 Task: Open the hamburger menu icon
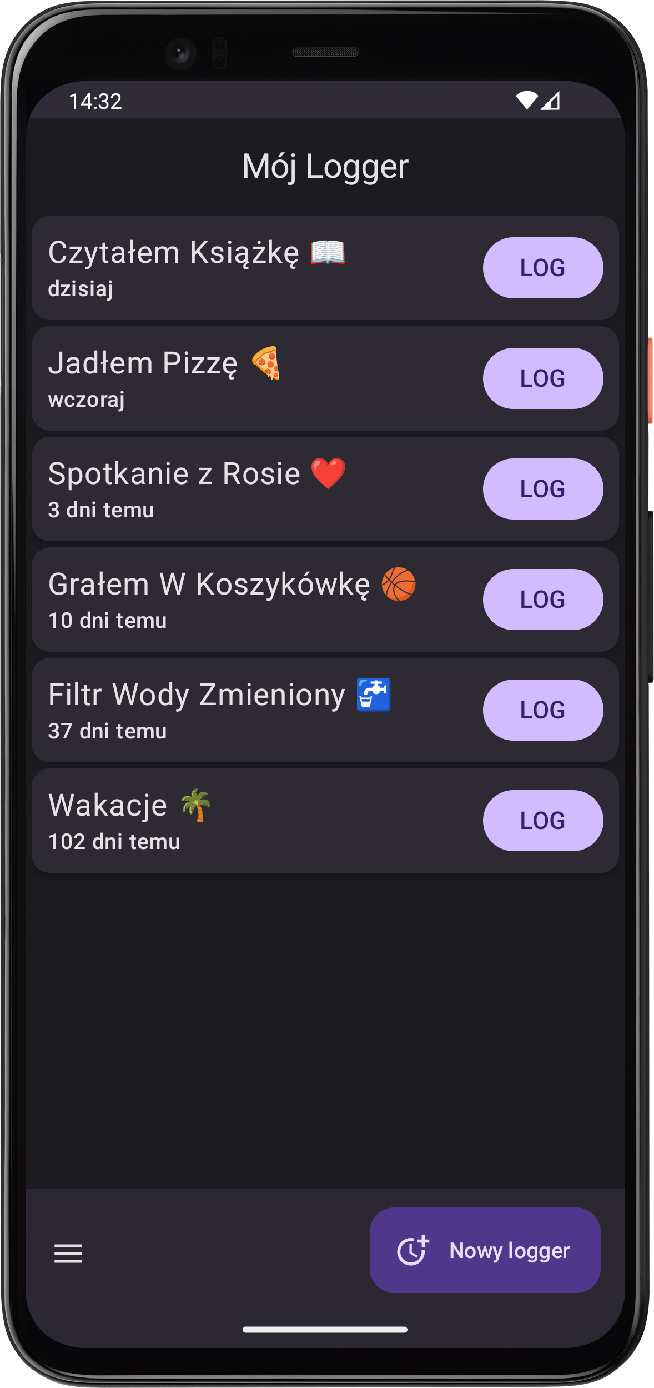[x=68, y=1254]
